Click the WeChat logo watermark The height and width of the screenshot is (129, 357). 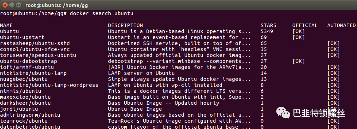point(283,112)
